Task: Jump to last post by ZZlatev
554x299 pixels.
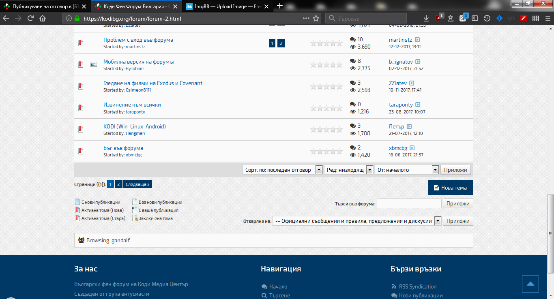Action: (412, 83)
